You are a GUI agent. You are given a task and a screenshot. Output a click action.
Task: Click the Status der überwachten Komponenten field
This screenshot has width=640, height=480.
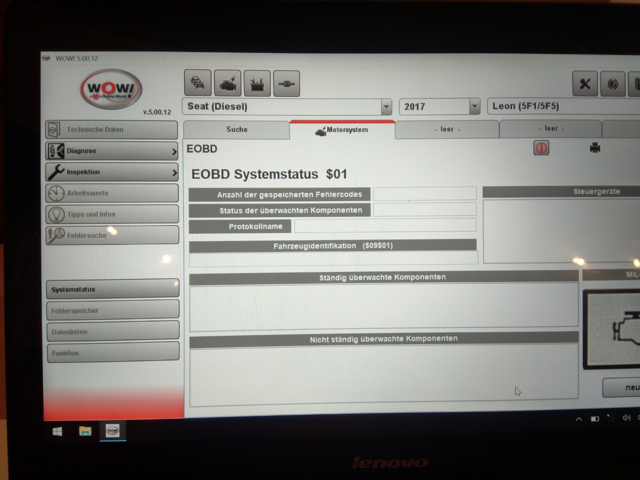coord(425,209)
